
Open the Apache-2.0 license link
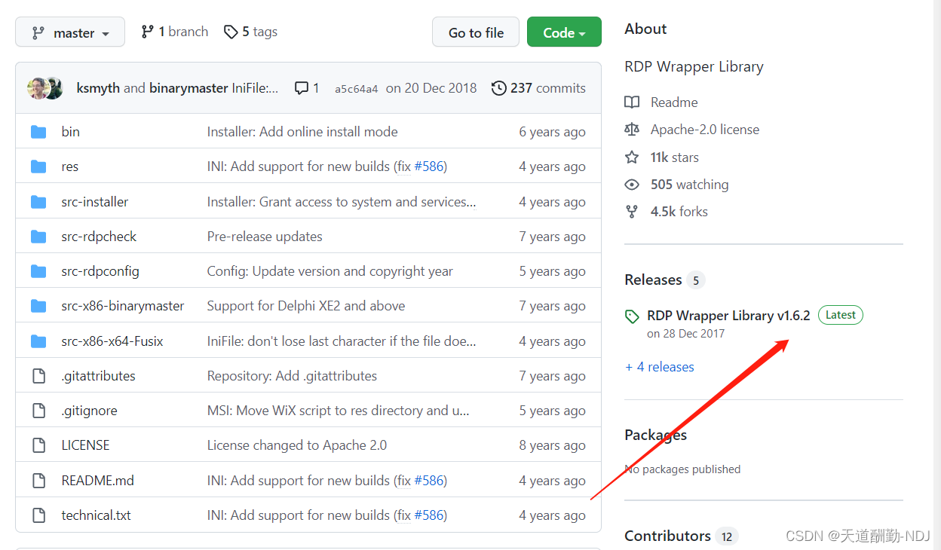pos(705,130)
